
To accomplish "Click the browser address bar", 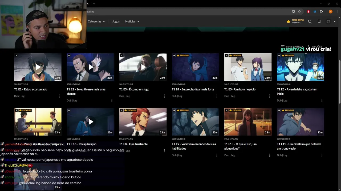I will (186, 12).
